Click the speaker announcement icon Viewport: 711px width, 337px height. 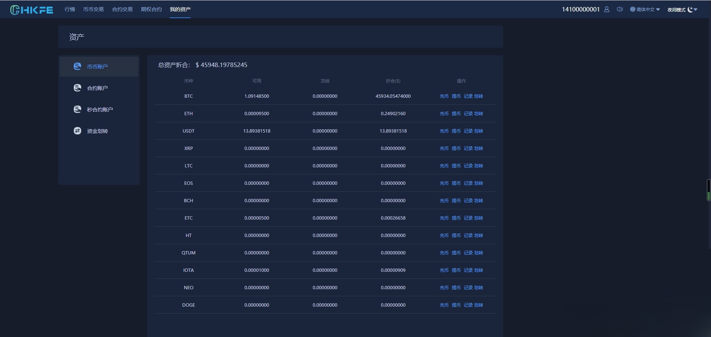[x=620, y=9]
